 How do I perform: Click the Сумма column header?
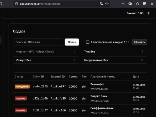click(x=73, y=76)
